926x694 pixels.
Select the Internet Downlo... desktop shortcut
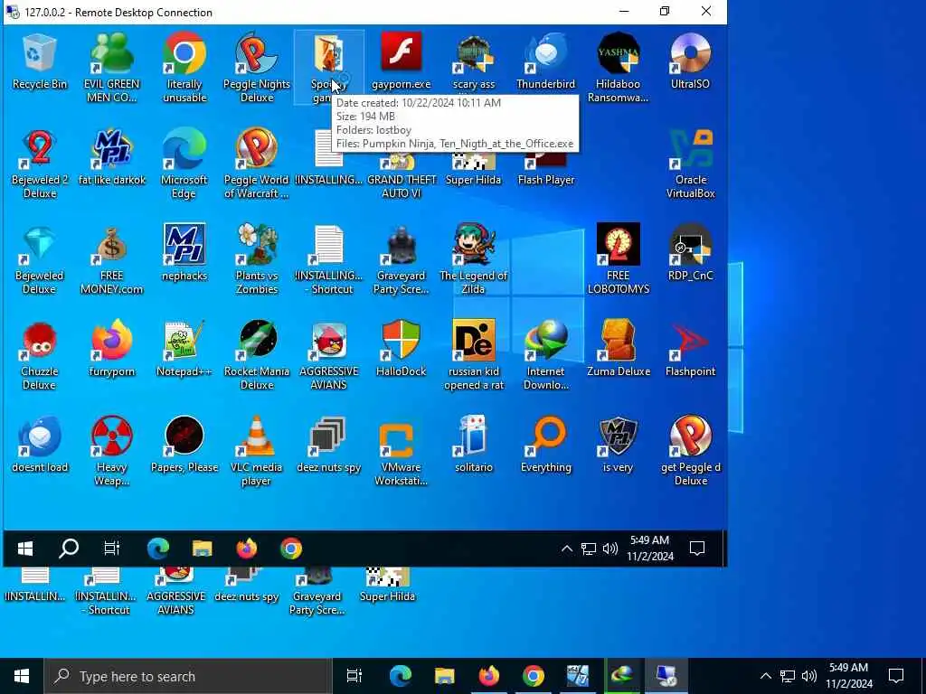545,355
